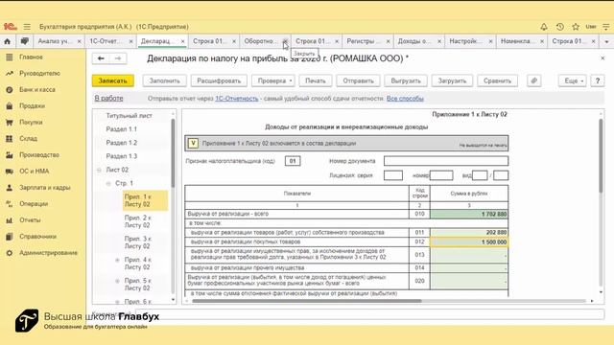The image size is (614, 345).
Task: Switch to Анализ уч... tab
Action: (55, 41)
